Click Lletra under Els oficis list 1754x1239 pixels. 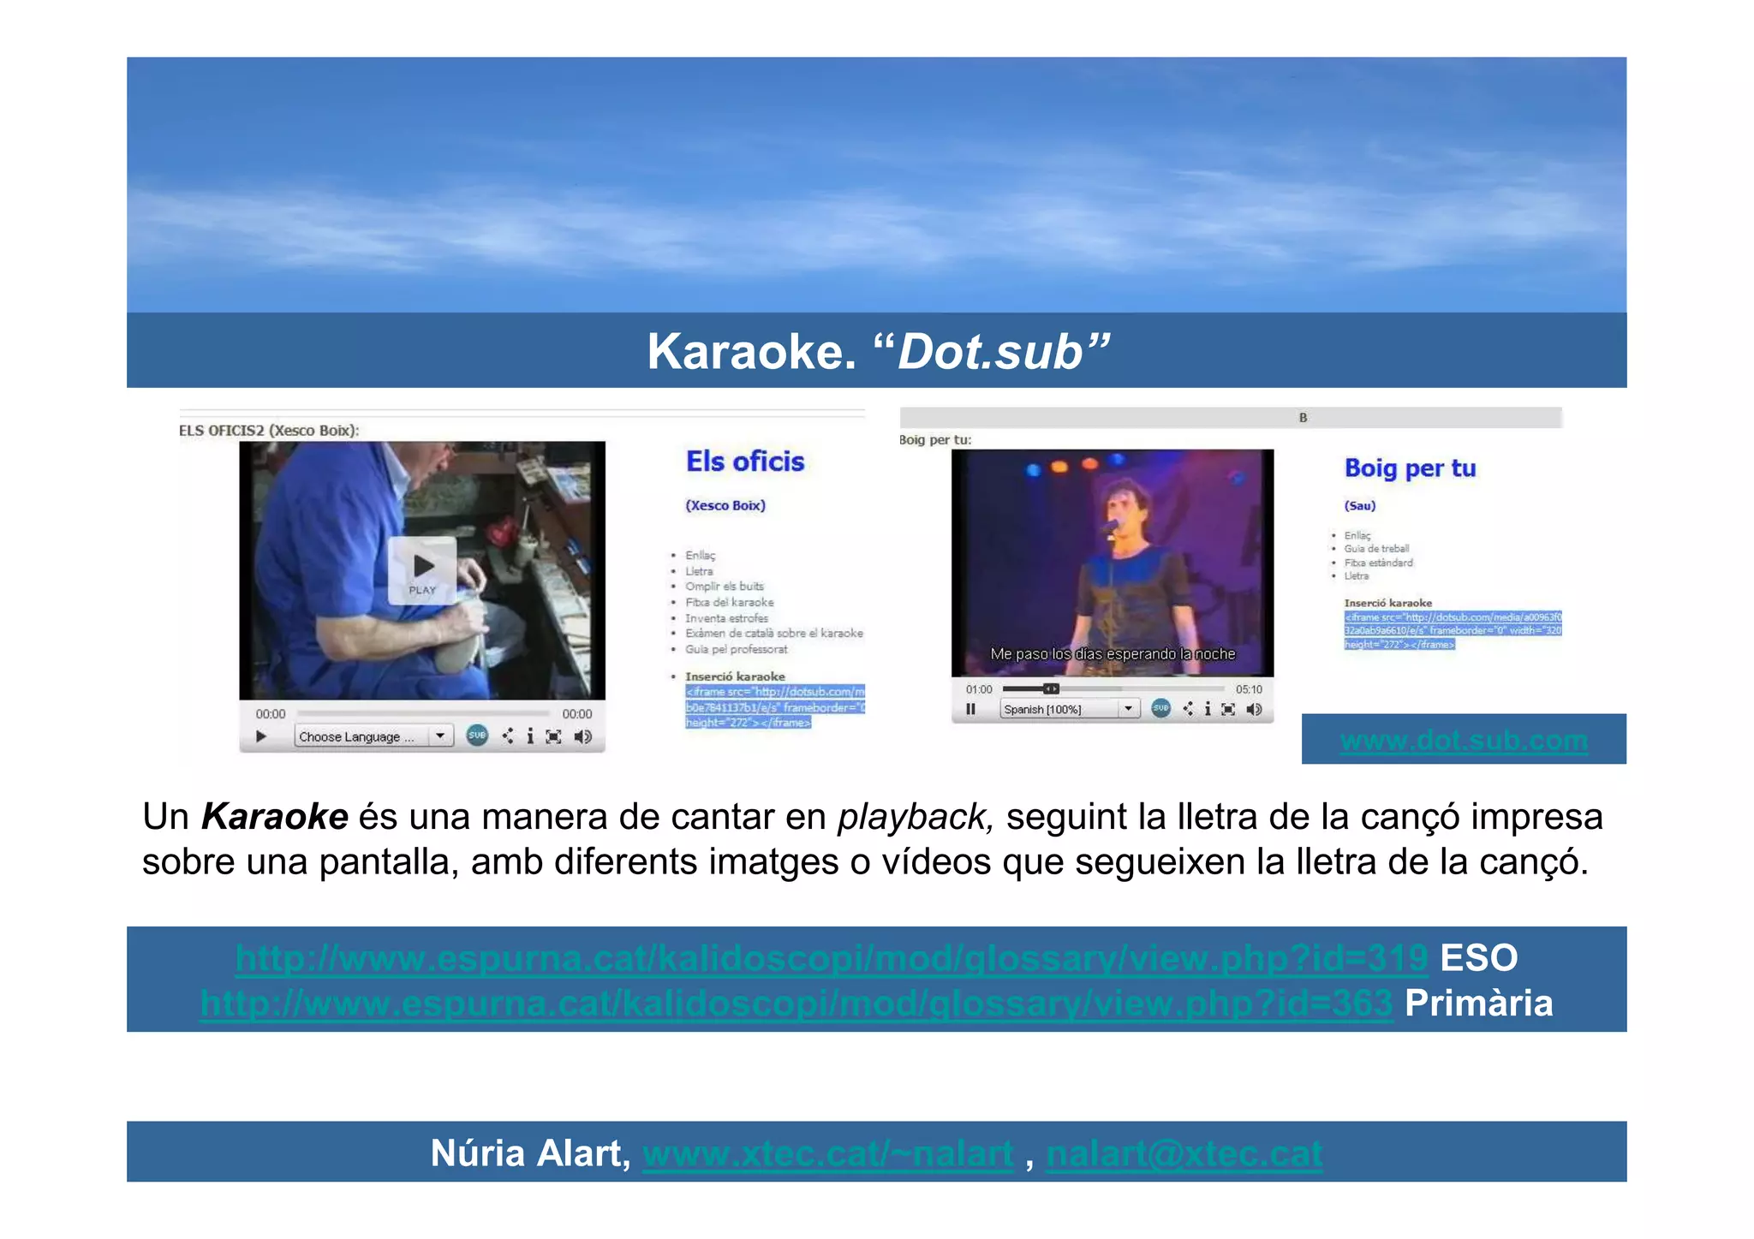[x=699, y=571]
